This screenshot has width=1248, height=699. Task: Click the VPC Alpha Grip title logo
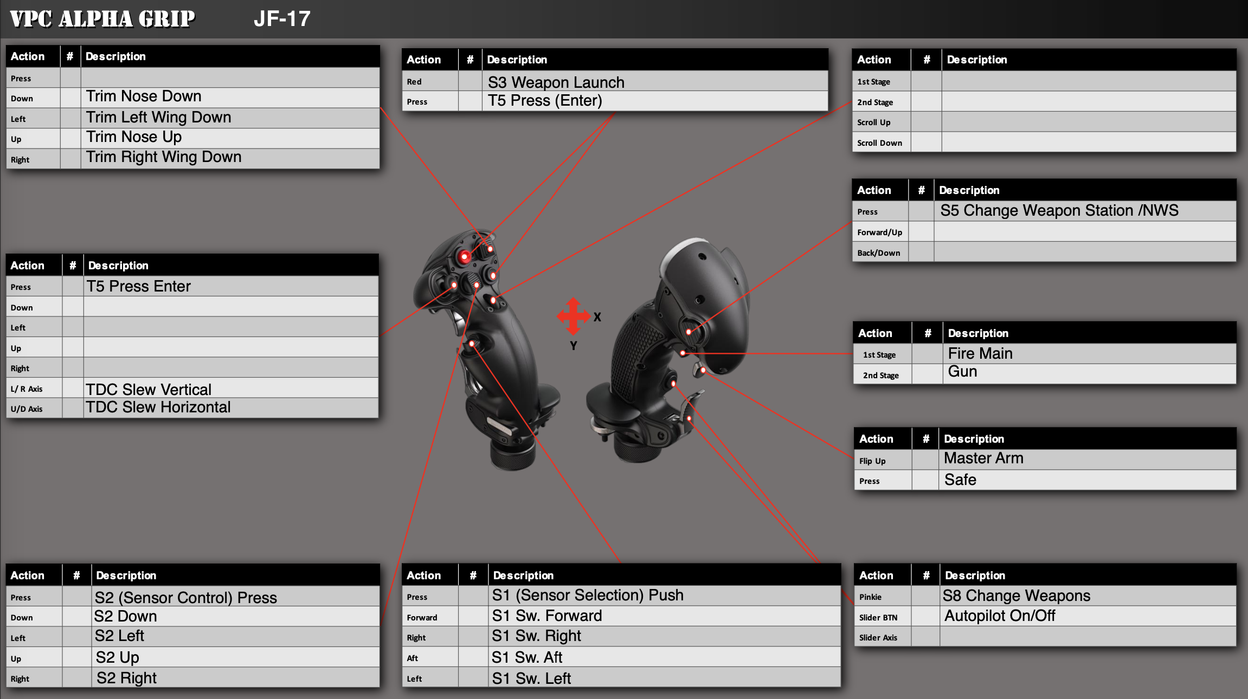[x=102, y=19]
